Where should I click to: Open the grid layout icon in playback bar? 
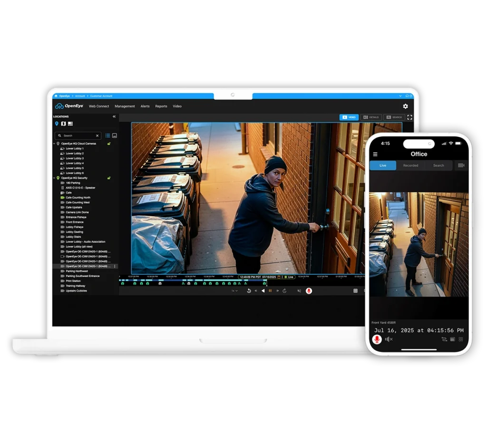[x=355, y=291]
